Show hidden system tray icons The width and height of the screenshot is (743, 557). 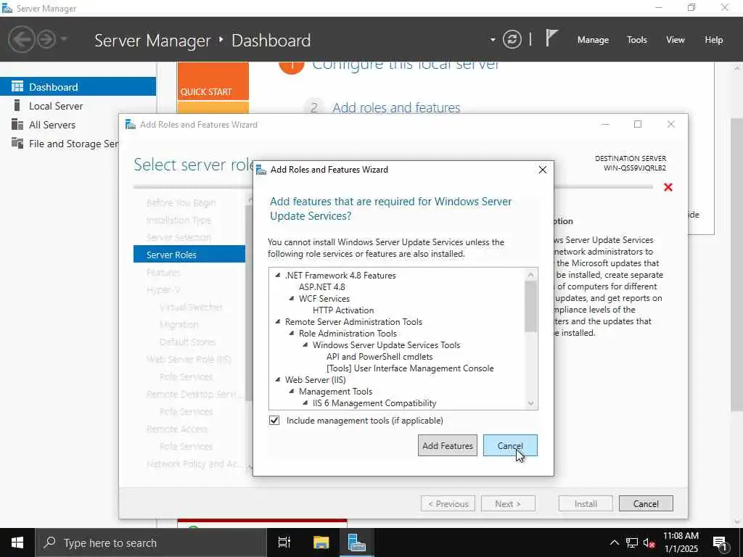(x=614, y=542)
